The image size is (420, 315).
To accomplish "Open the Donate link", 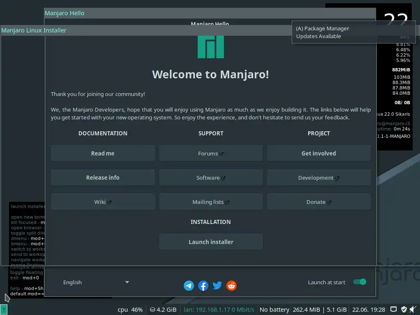I will coord(319,202).
